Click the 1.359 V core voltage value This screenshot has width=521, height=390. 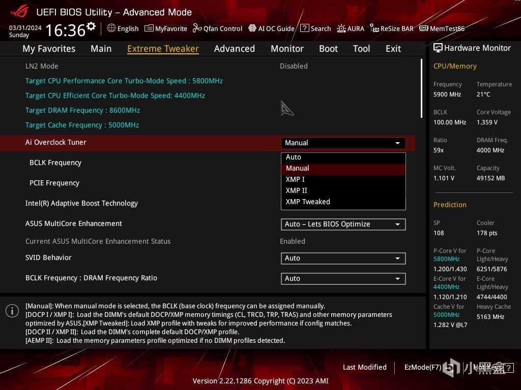pos(487,122)
